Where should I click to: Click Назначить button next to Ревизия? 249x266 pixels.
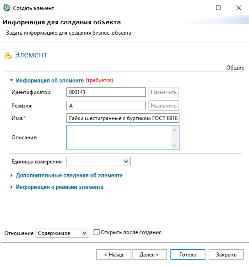click(164, 105)
